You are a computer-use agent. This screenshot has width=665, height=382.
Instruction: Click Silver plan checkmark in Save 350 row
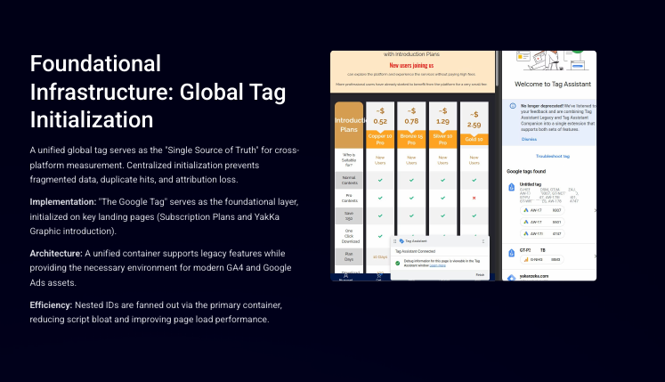442,215
